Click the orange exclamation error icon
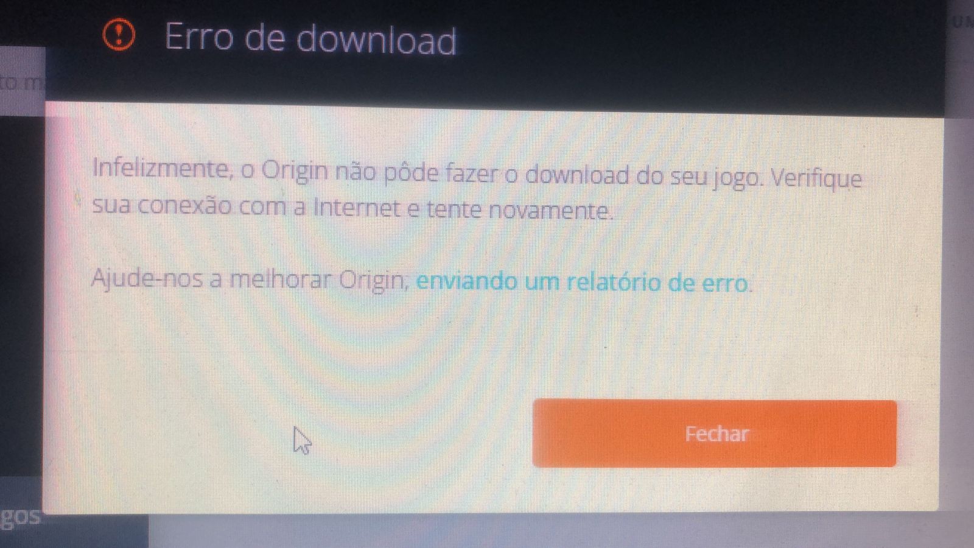 [119, 35]
